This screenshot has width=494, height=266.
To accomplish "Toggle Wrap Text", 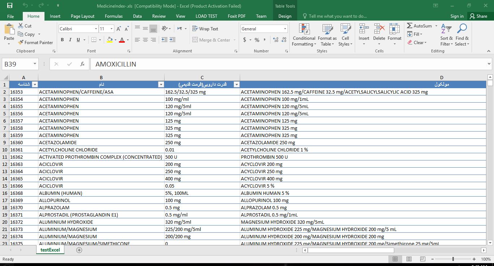I will pyautogui.click(x=205, y=29).
